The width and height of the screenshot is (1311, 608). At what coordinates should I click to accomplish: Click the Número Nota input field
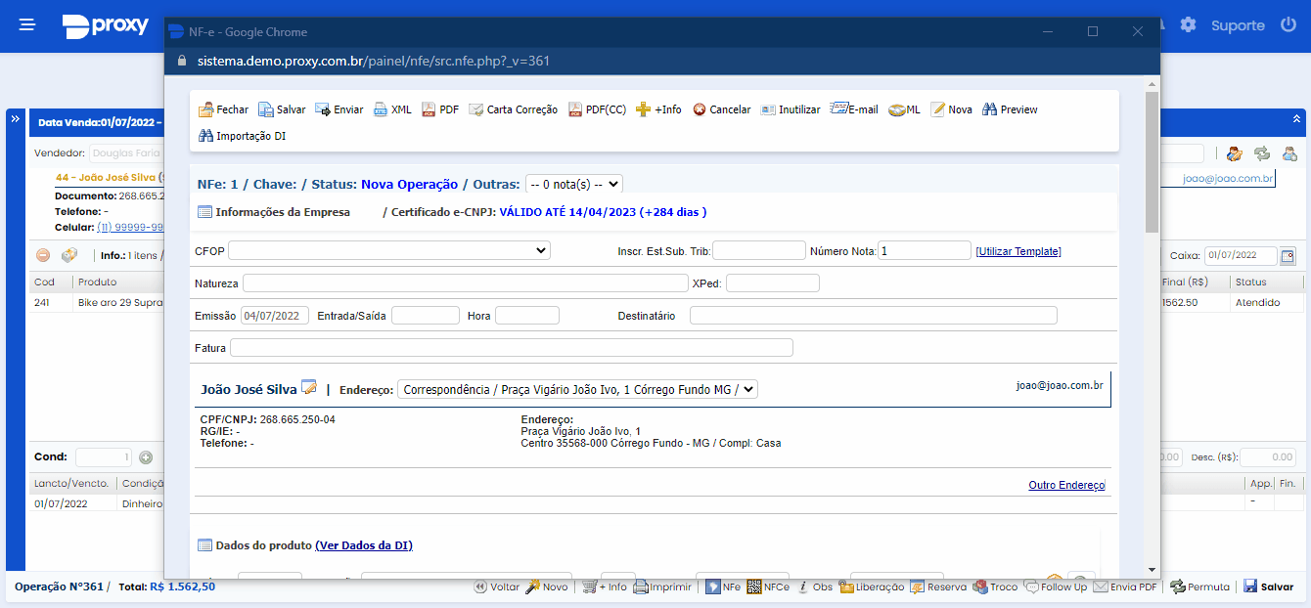click(925, 250)
